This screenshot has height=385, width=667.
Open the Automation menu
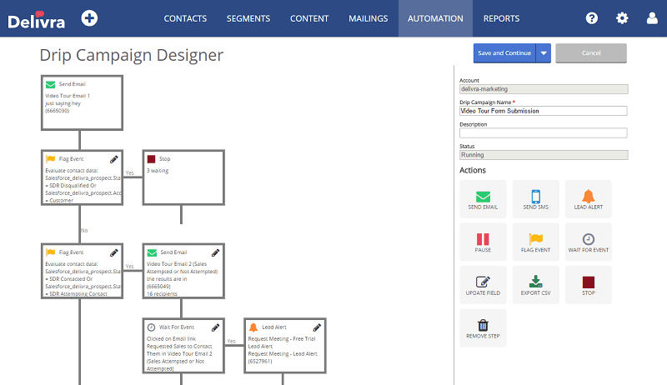tap(435, 18)
